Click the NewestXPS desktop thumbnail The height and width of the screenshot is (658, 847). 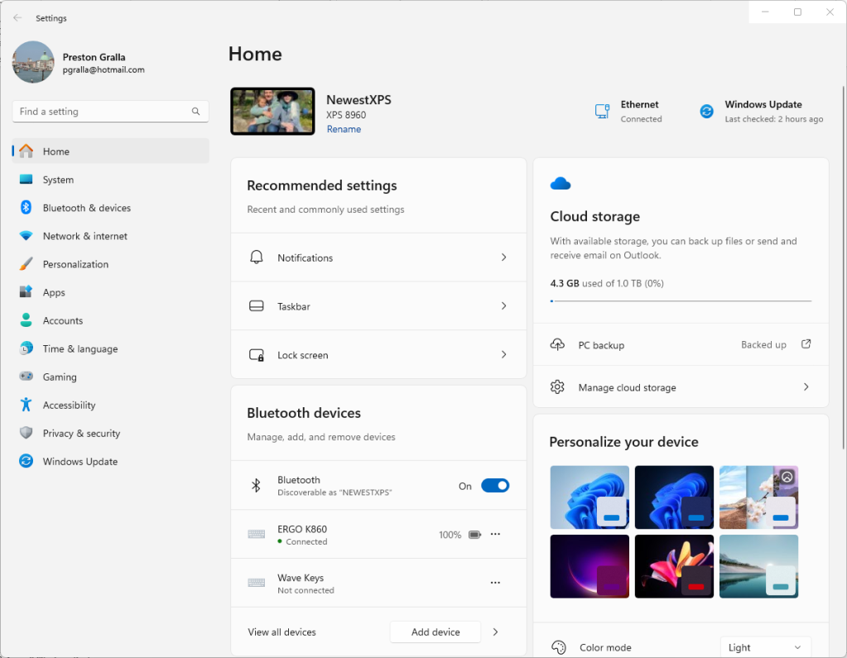pos(272,111)
